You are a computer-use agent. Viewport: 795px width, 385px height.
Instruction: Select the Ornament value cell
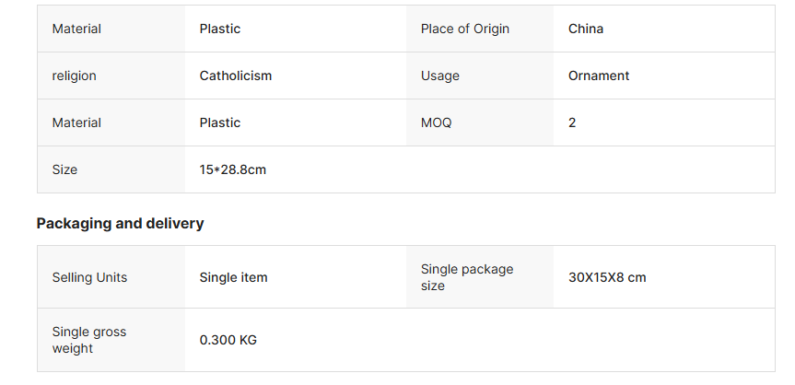(599, 76)
